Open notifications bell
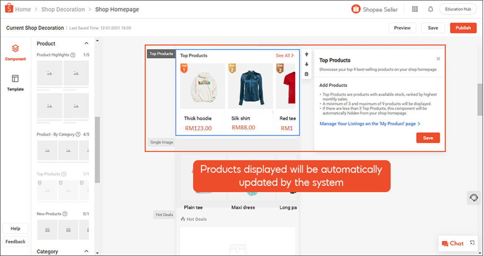This screenshot has height=256, width=484. pyautogui.click(x=430, y=8)
